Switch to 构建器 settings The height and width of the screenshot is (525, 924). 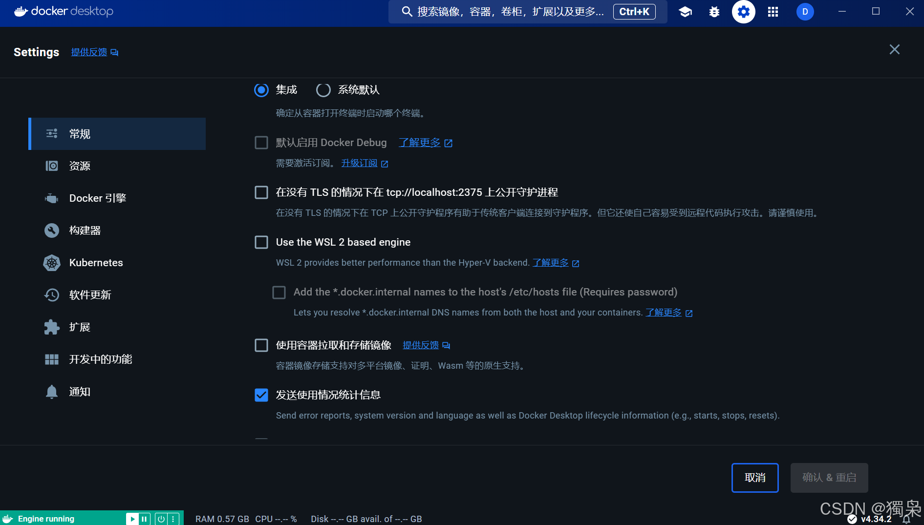click(117, 231)
